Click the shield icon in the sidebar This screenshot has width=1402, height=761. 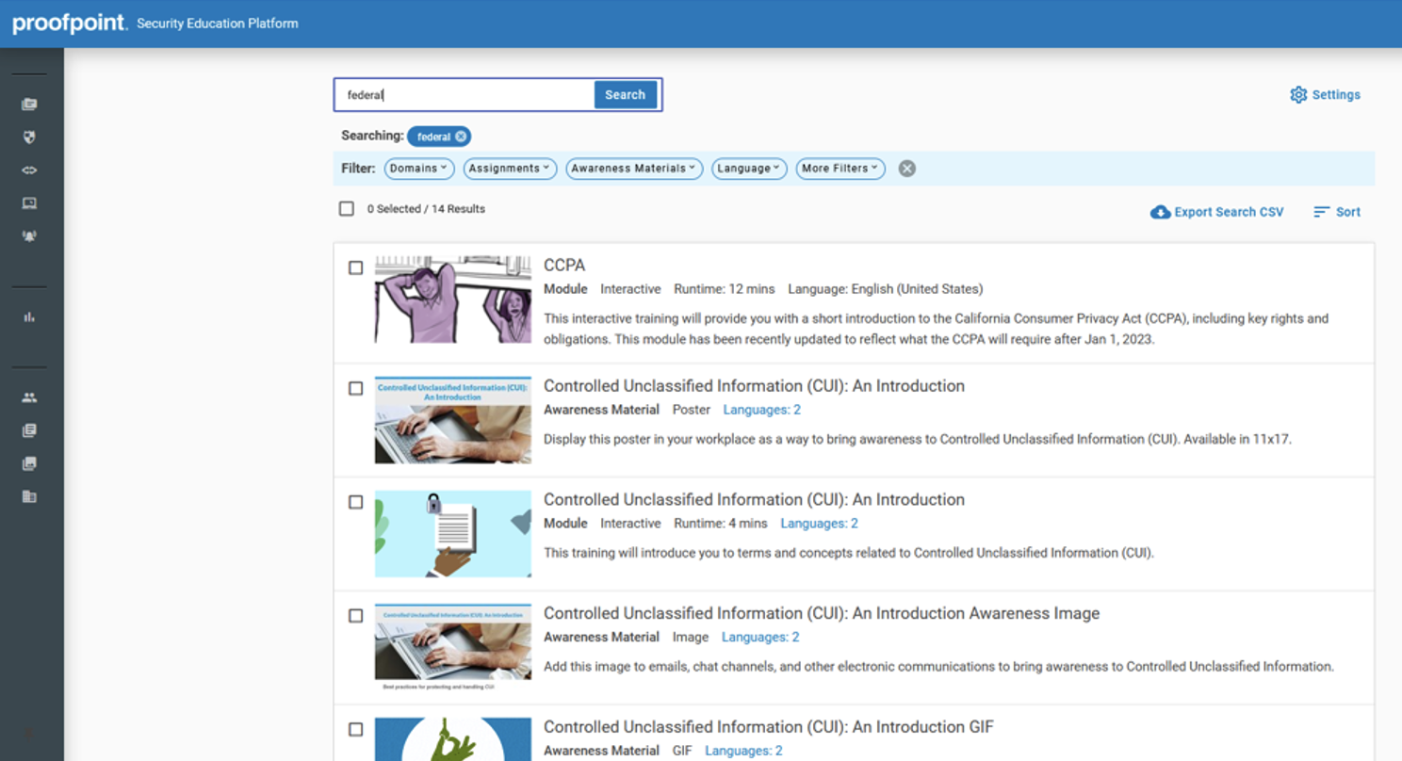[x=29, y=138]
